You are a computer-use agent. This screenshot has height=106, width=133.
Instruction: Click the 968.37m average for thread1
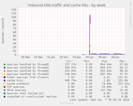[106, 68]
